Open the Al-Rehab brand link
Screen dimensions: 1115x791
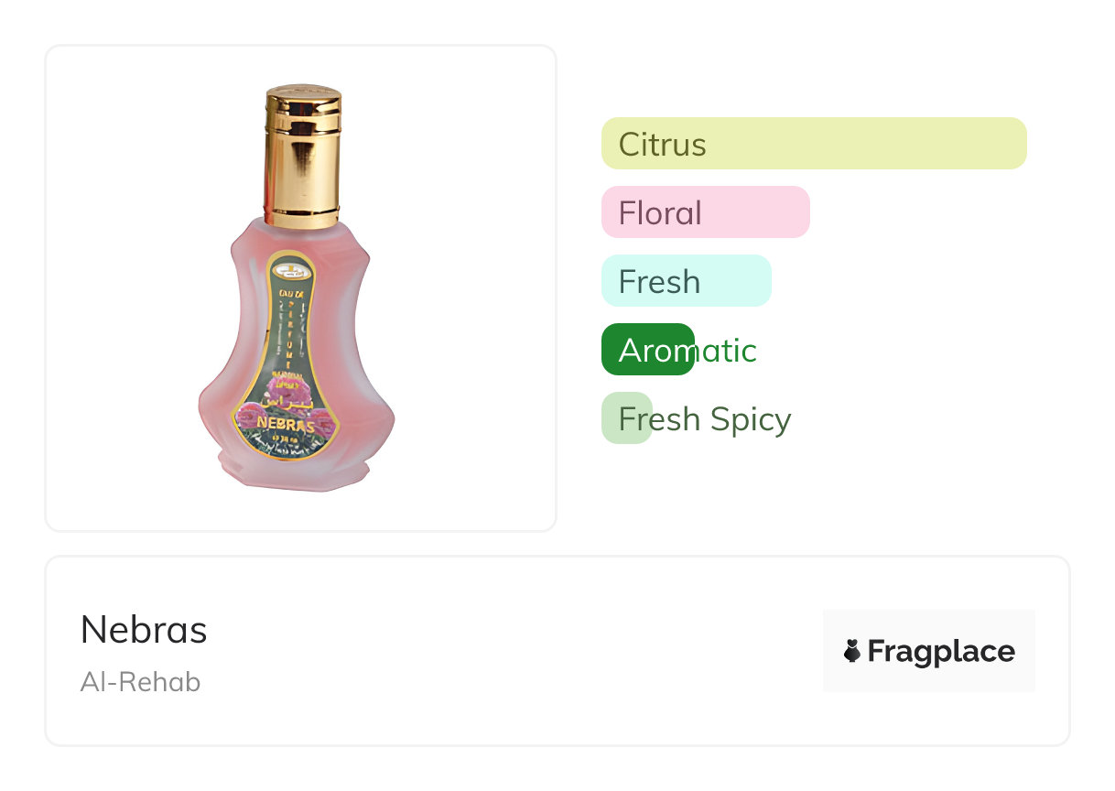tap(140, 682)
